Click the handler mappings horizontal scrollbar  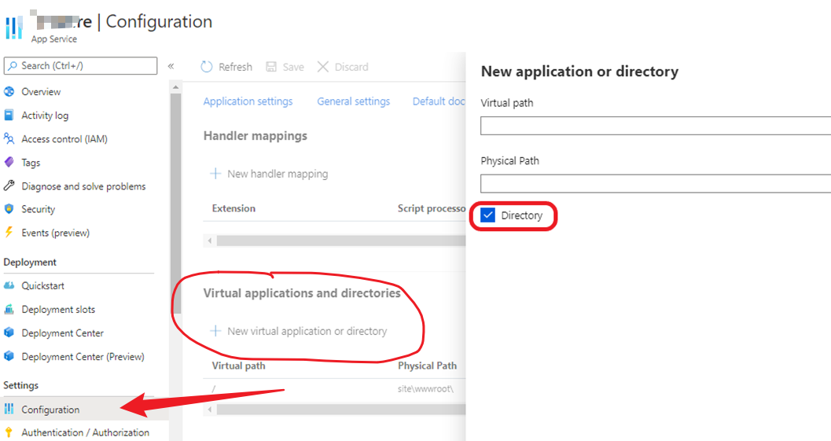338,241
